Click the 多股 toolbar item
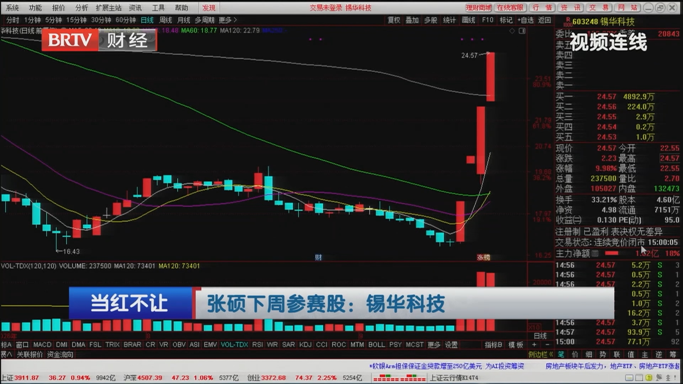Image resolution: width=683 pixels, height=384 pixels. (431, 20)
